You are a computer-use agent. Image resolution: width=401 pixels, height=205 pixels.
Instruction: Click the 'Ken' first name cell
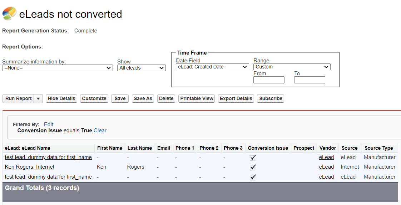(102, 167)
